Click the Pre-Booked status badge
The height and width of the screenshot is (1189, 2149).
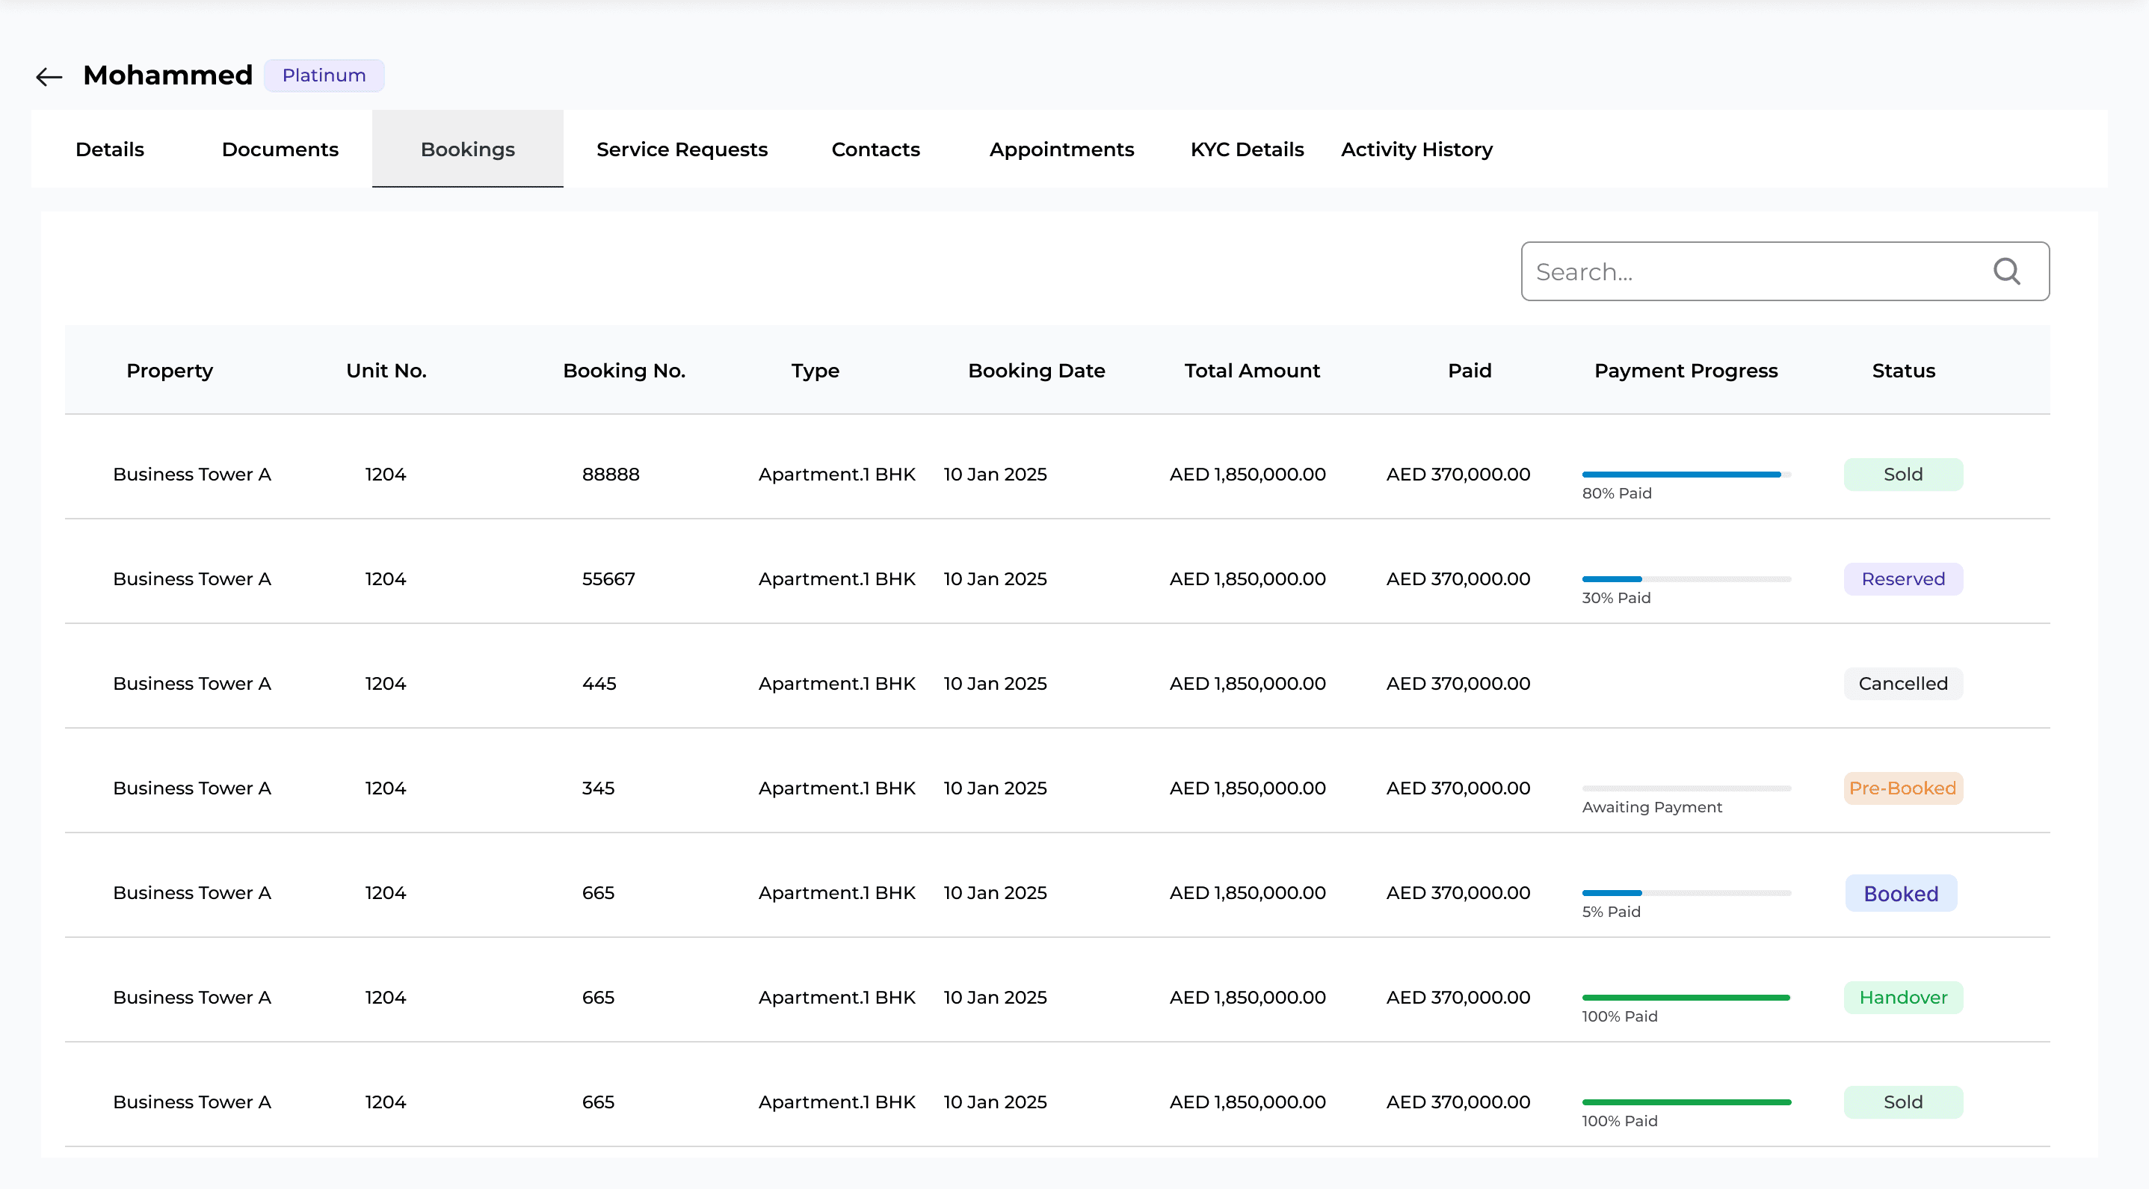click(x=1903, y=788)
